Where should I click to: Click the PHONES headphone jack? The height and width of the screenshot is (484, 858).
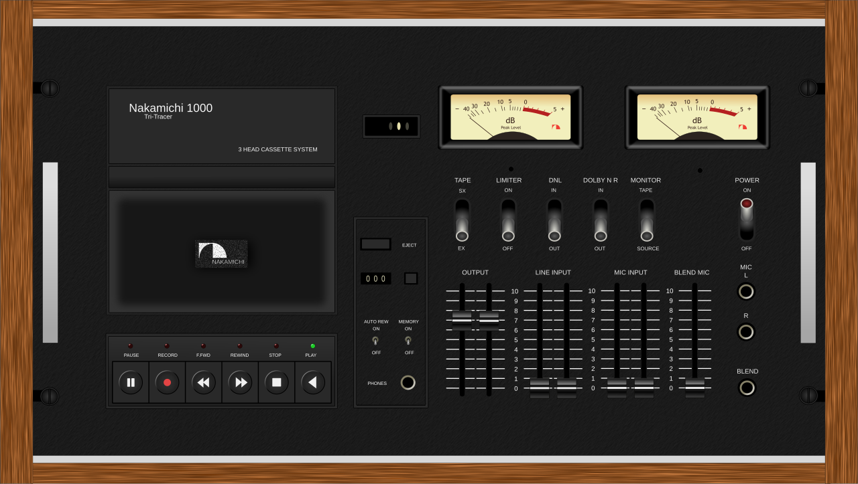click(408, 383)
